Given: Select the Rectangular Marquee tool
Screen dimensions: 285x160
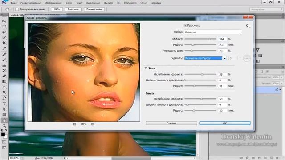Looking at the screenshot, I should (4, 27).
